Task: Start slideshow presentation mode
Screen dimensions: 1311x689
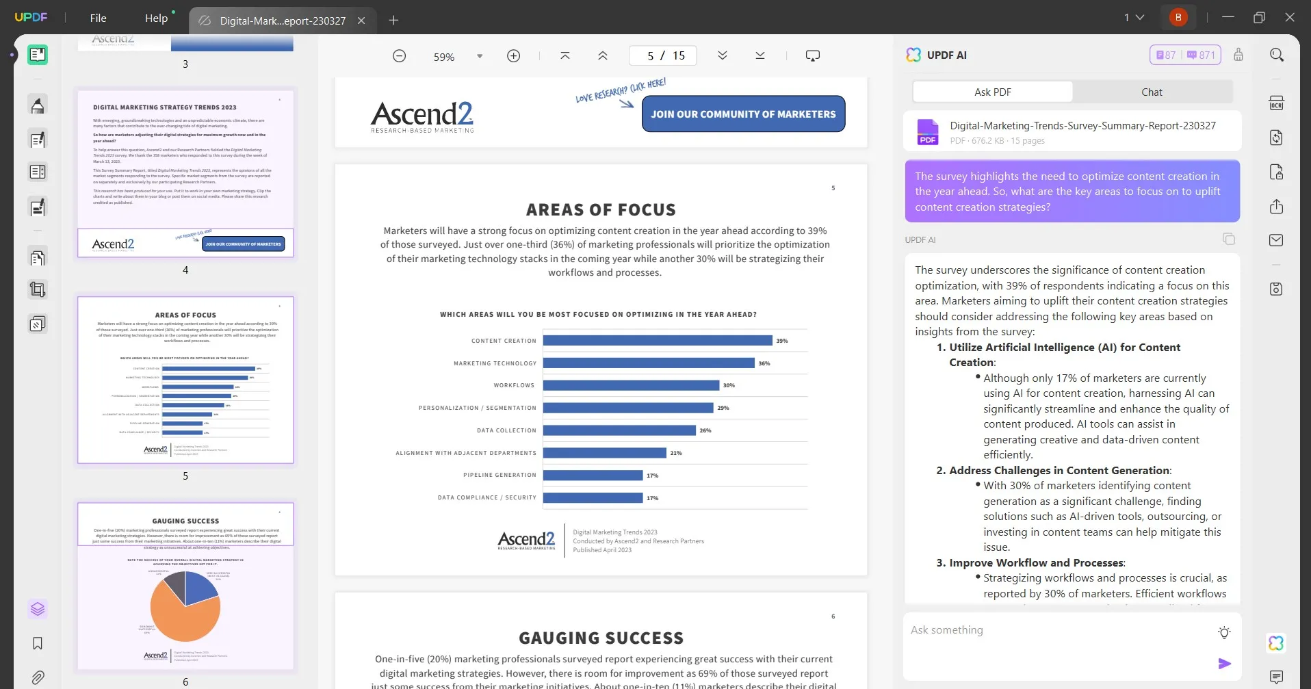Action: [x=813, y=55]
